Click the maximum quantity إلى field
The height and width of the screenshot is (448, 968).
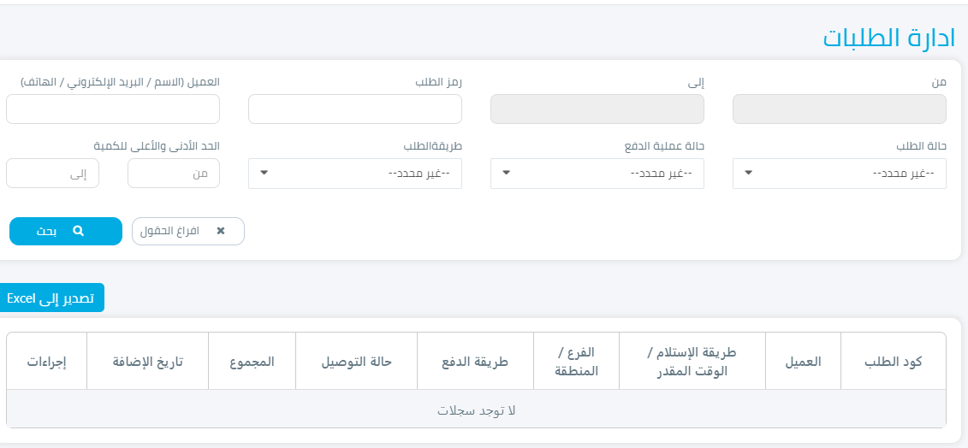coord(52,174)
